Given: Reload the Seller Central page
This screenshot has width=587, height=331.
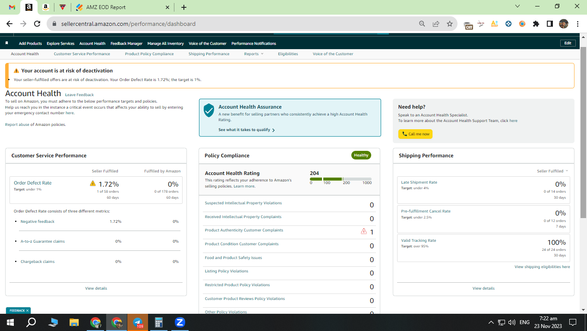Looking at the screenshot, I should pyautogui.click(x=37, y=24).
